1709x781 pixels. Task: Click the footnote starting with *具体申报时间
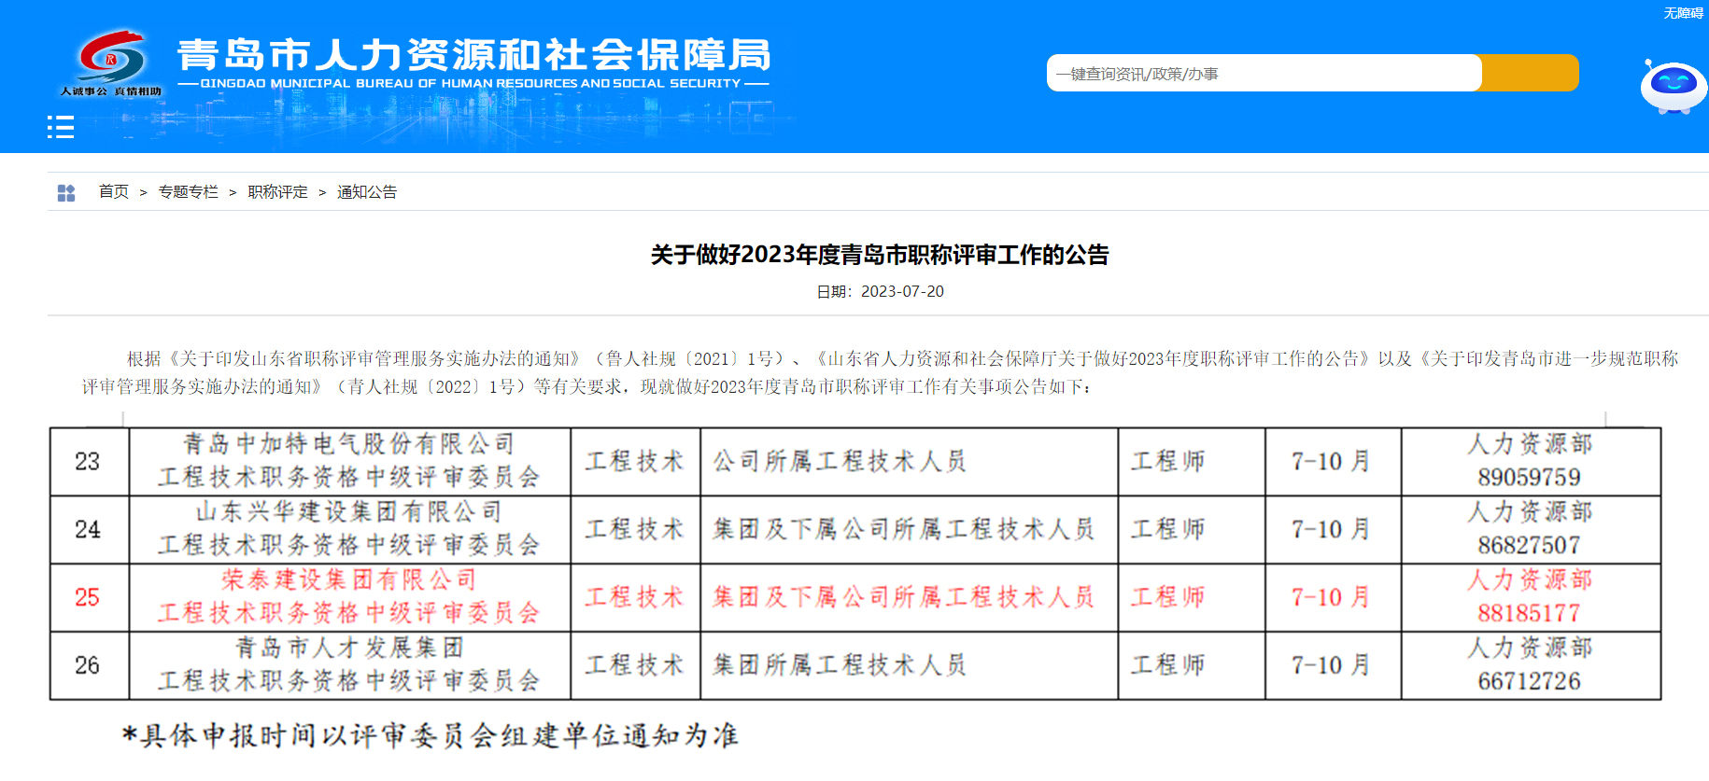430,735
